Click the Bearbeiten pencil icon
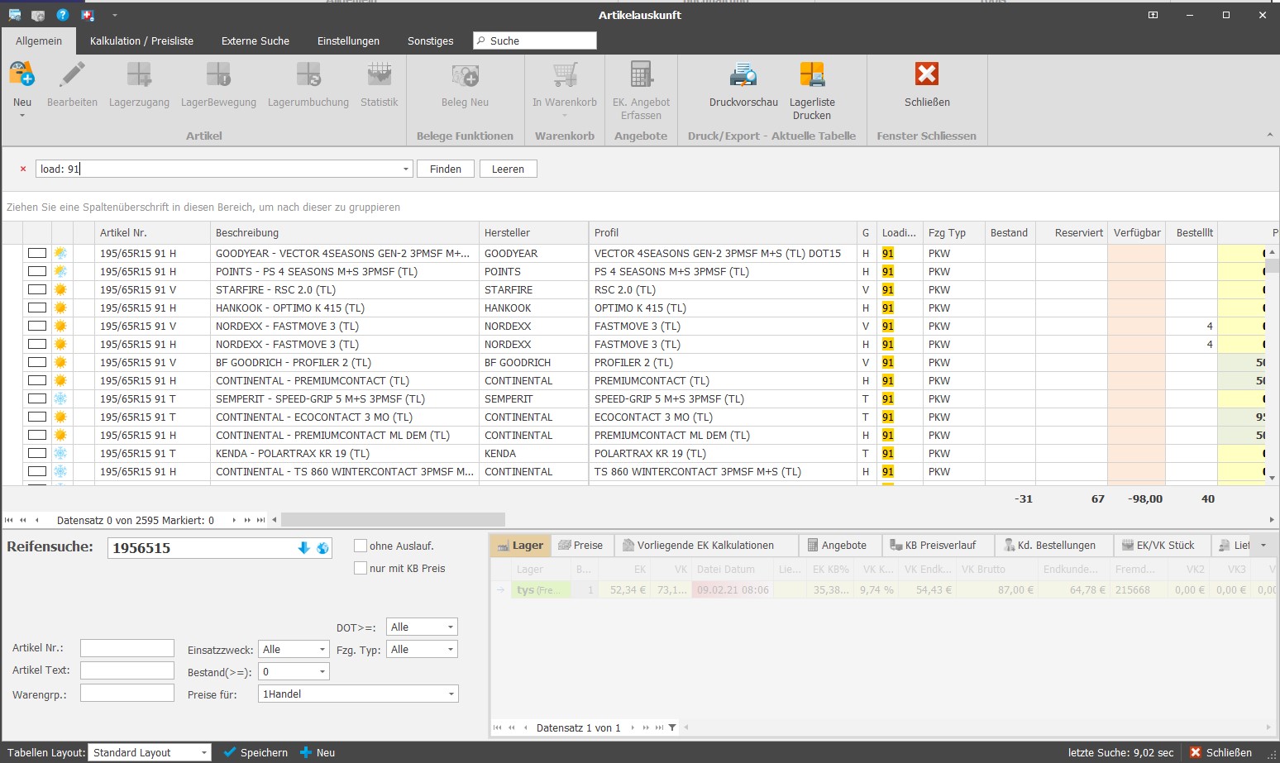 point(72,75)
